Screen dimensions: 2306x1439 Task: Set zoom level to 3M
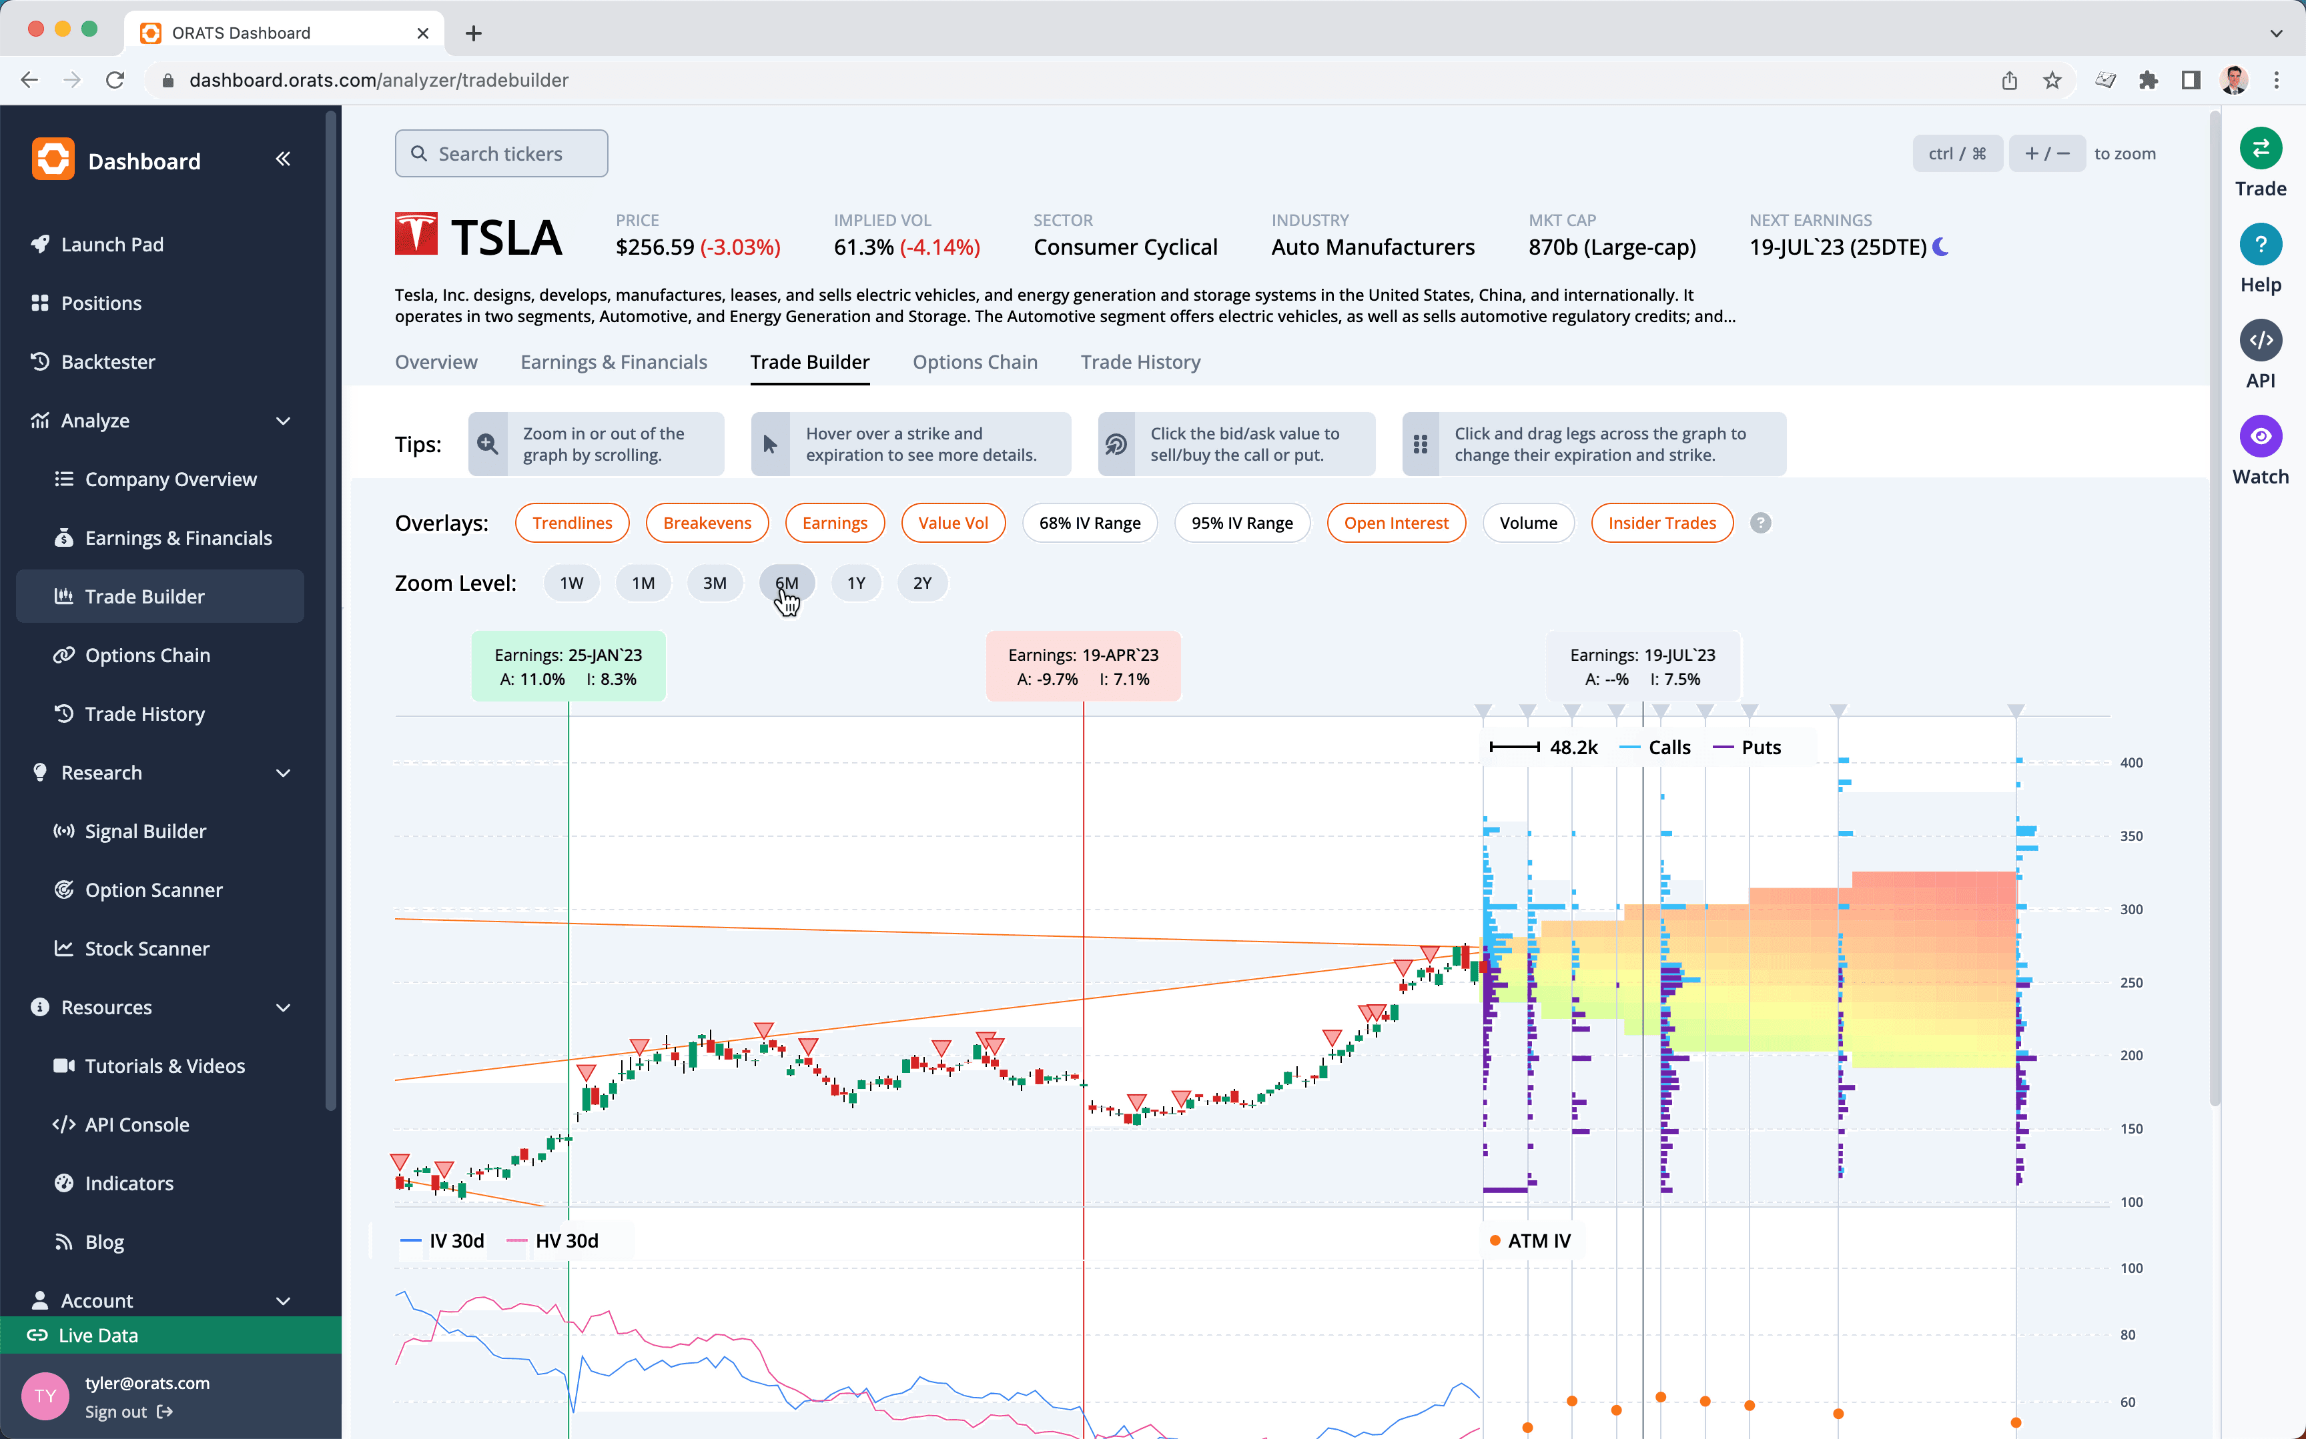coord(714,582)
